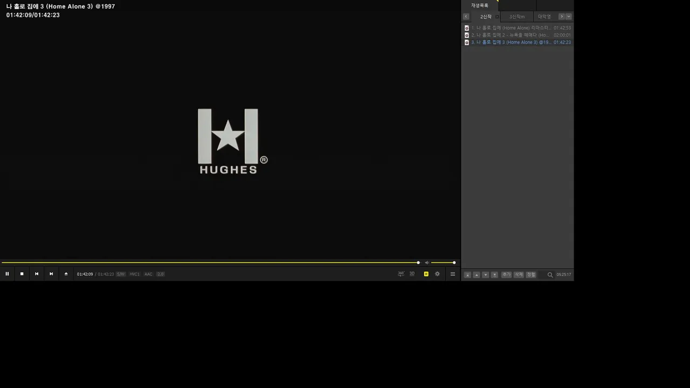The width and height of the screenshot is (690, 388).
Task: Click the current time 01:42:09 in control bar
Action: 85,274
